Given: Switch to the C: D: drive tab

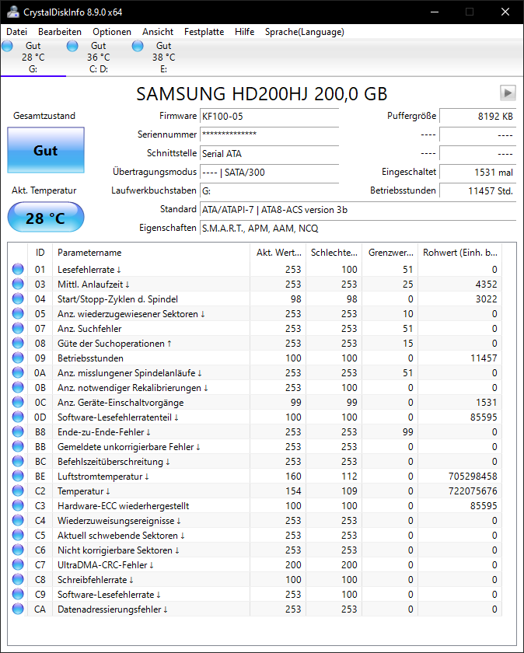Looking at the screenshot, I should click(x=98, y=58).
